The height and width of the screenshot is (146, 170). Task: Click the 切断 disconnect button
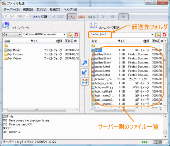tap(40, 17)
